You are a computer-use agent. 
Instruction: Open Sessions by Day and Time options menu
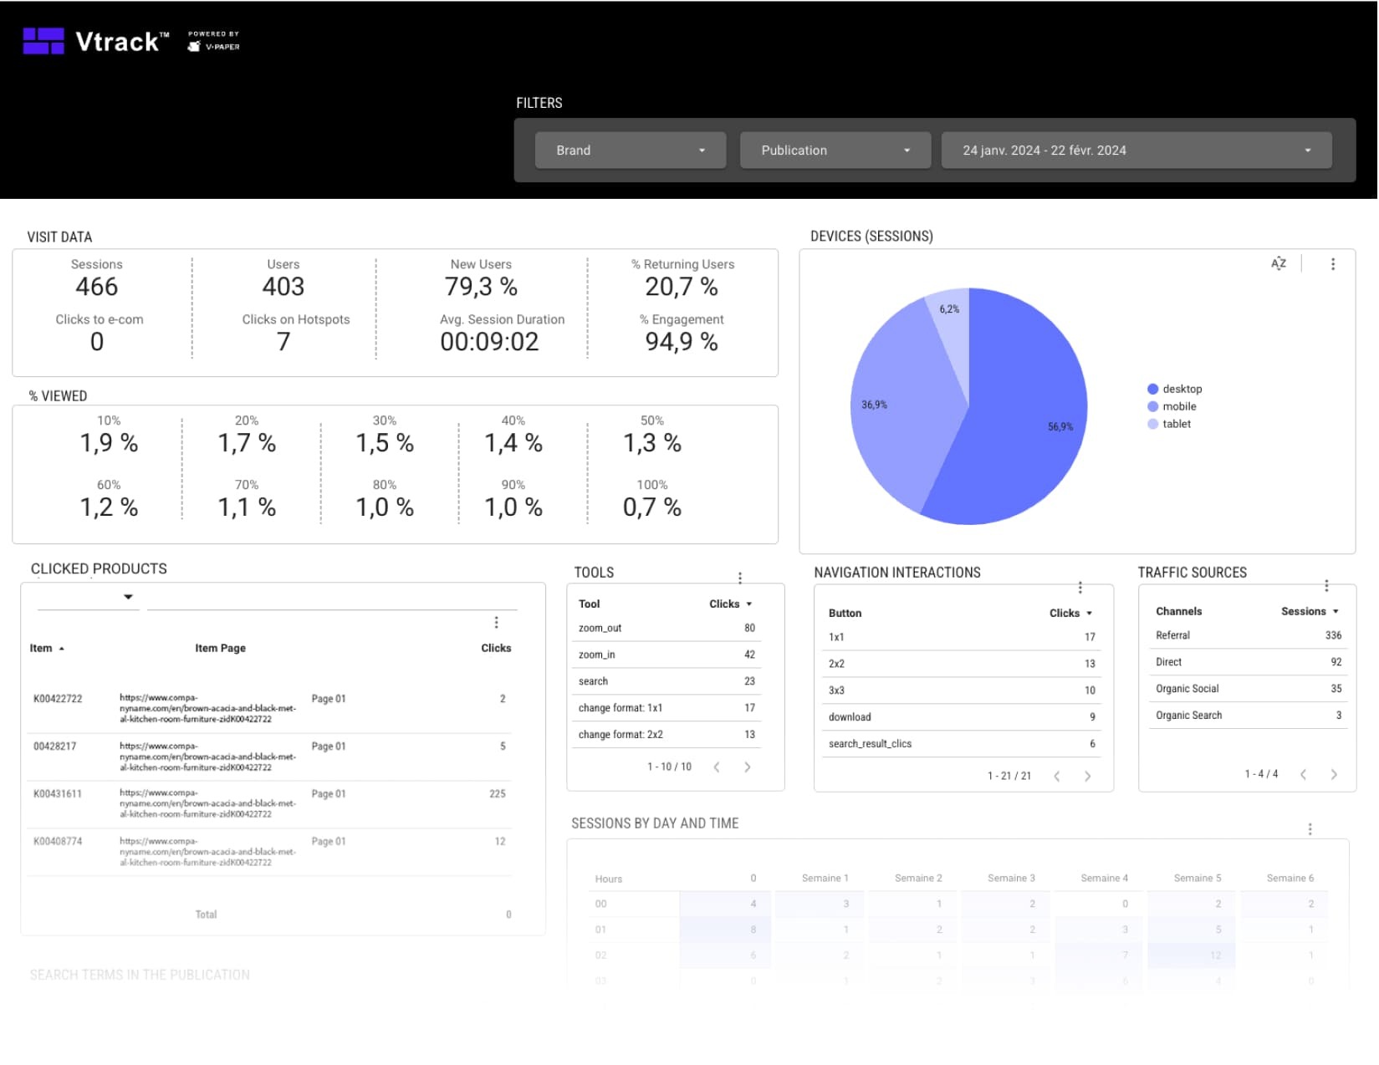pyautogui.click(x=1310, y=829)
